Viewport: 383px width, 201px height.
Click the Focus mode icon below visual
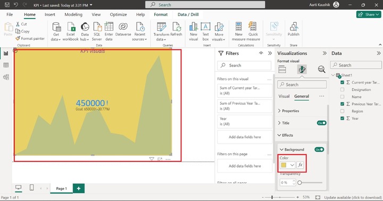pyautogui.click(x=160, y=159)
